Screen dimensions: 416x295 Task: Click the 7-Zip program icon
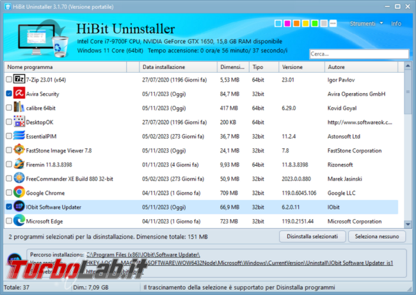[19, 79]
